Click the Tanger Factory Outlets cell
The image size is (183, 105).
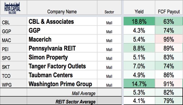point(62,66)
